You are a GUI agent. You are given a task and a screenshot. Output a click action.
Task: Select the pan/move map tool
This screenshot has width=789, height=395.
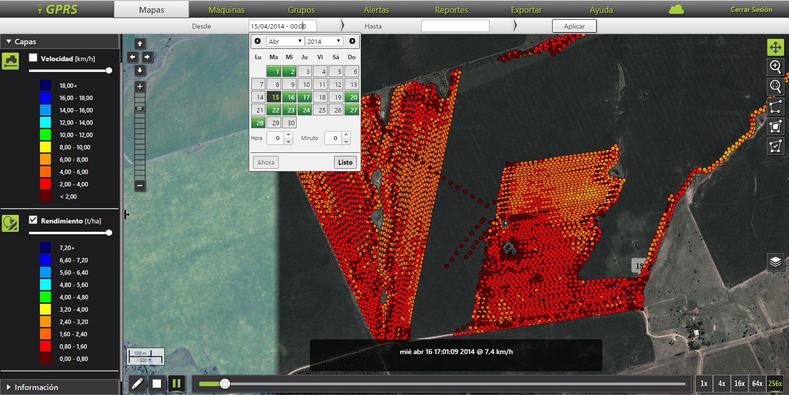point(775,47)
